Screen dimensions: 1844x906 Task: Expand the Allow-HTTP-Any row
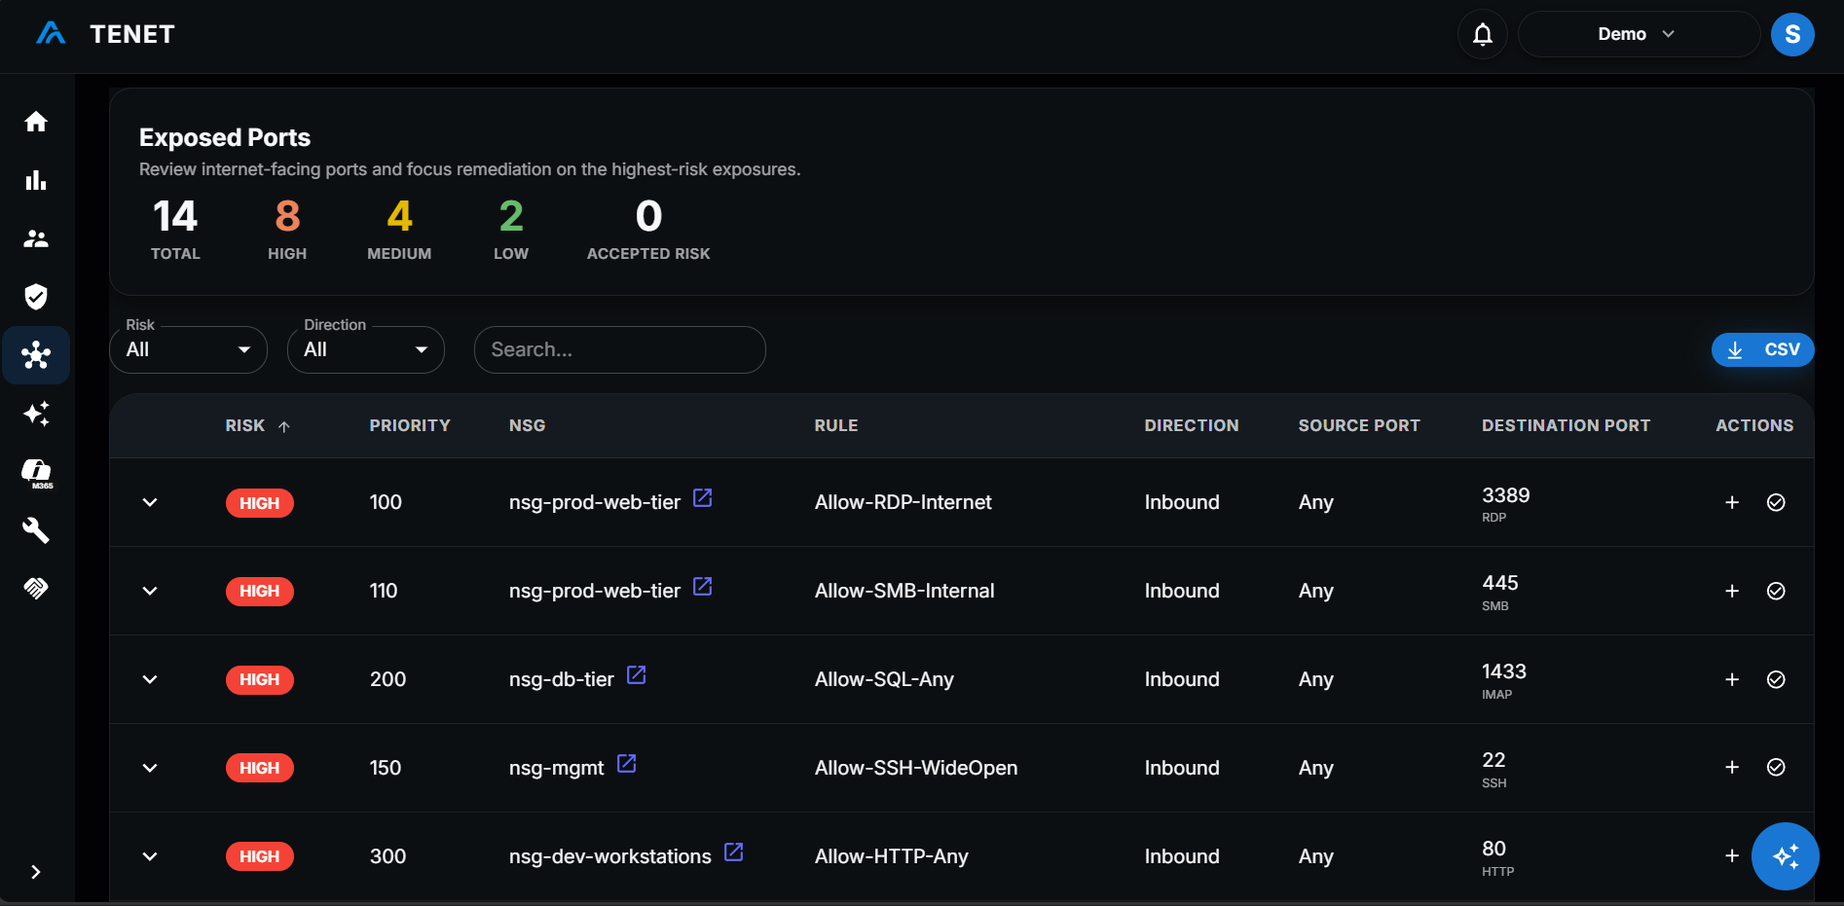[x=150, y=856]
